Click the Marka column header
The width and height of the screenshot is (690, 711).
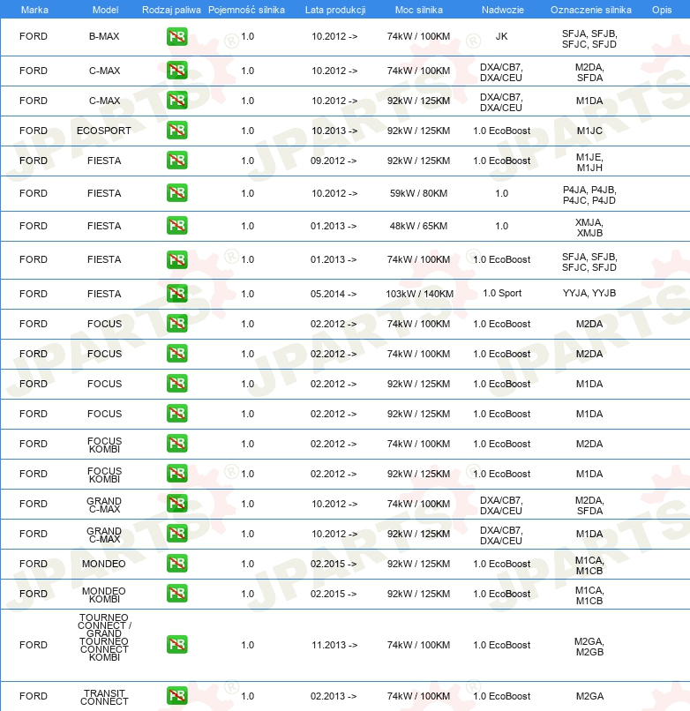pos(34,10)
